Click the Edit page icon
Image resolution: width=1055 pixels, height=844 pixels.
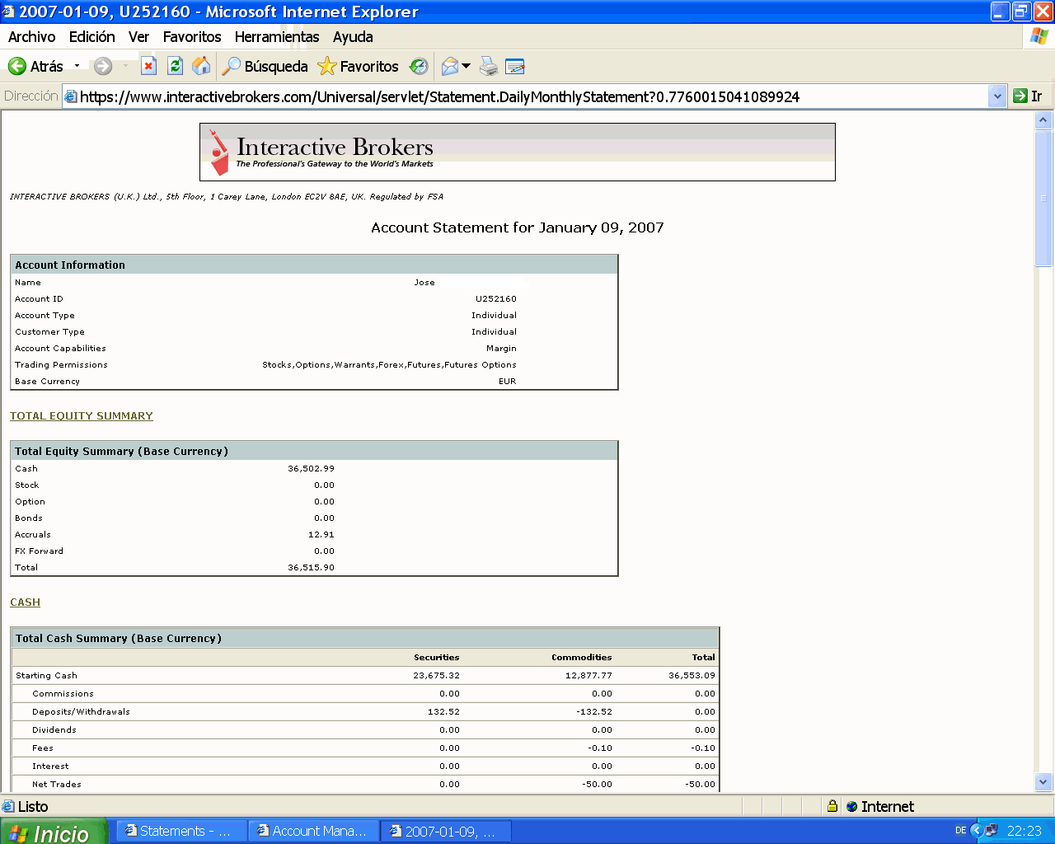tap(515, 66)
